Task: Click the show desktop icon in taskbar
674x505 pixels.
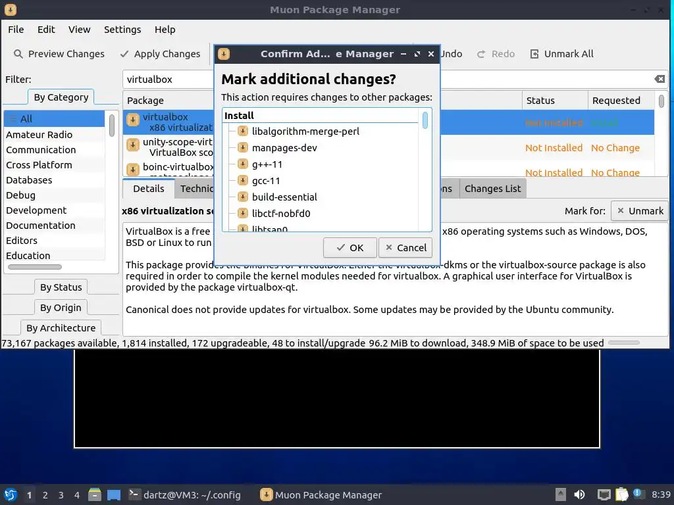Action: pyautogui.click(x=114, y=494)
